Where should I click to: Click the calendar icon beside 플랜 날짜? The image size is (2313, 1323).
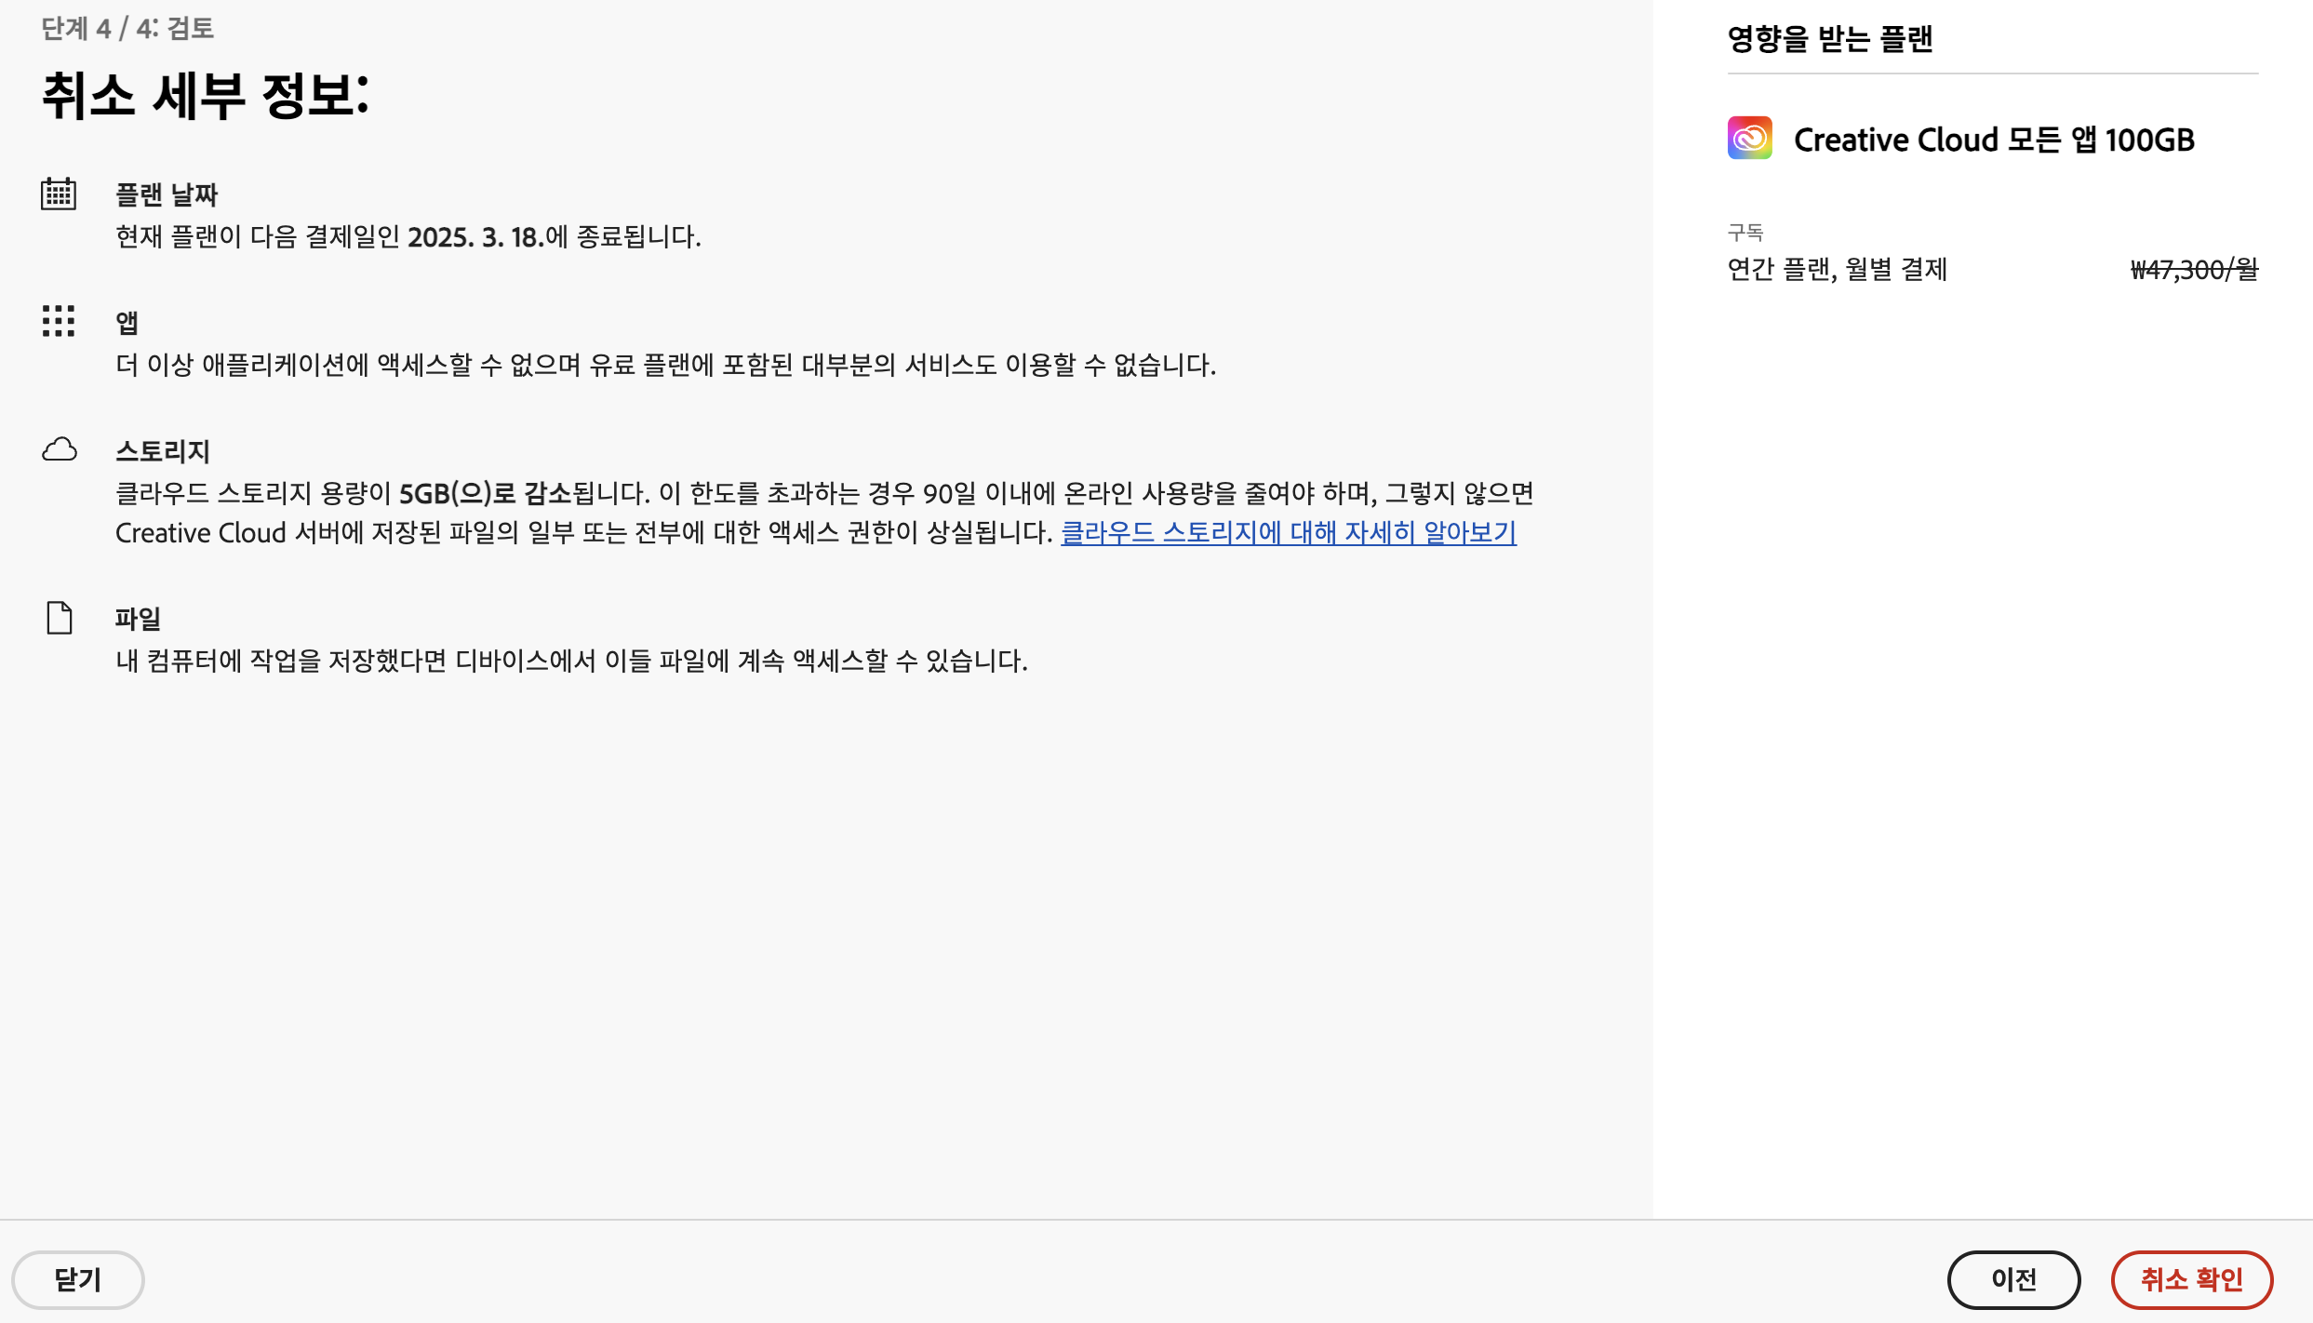click(x=59, y=194)
